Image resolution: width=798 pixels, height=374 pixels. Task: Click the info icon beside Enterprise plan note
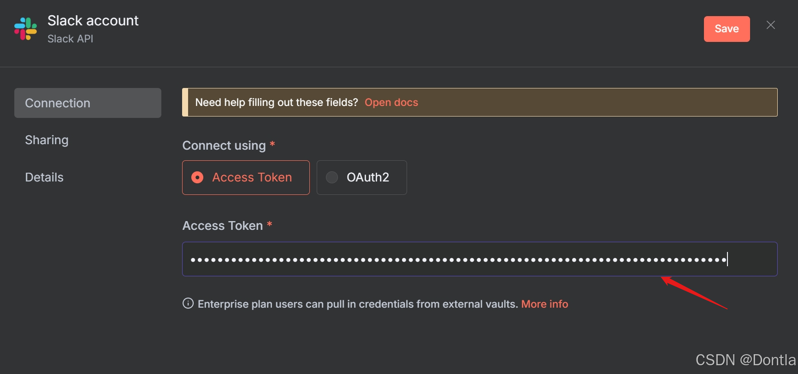tap(188, 303)
